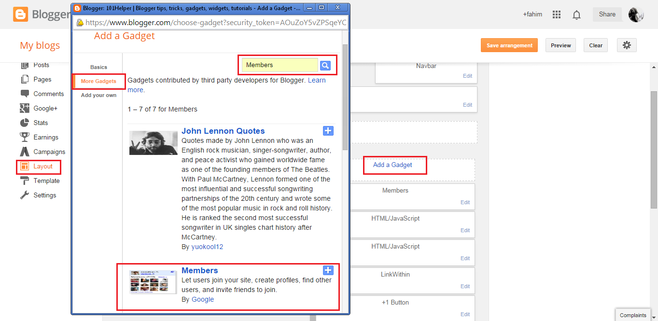Open Stats in the sidebar
This screenshot has height=321, width=658.
tap(41, 123)
